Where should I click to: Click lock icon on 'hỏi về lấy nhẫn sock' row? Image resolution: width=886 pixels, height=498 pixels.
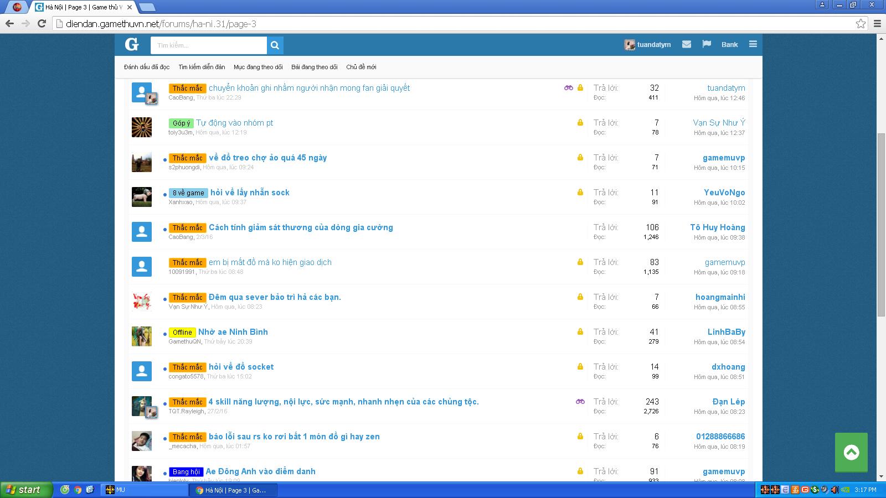pyautogui.click(x=580, y=192)
